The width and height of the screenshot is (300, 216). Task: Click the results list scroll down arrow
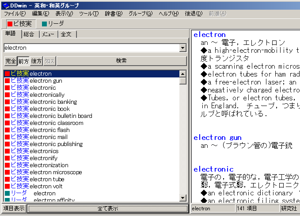tap(183, 198)
